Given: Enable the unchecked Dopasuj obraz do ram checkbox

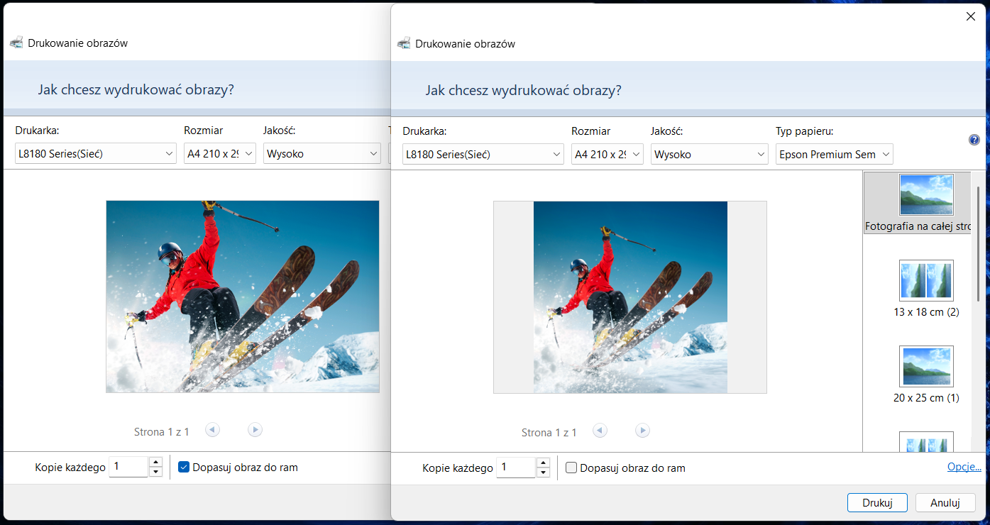Looking at the screenshot, I should (571, 468).
